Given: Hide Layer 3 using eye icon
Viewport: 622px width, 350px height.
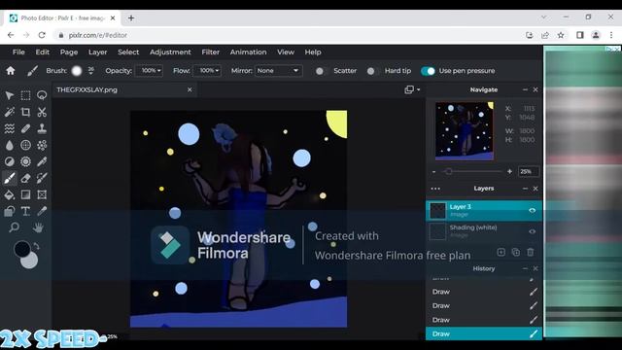Looking at the screenshot, I should pyautogui.click(x=533, y=210).
